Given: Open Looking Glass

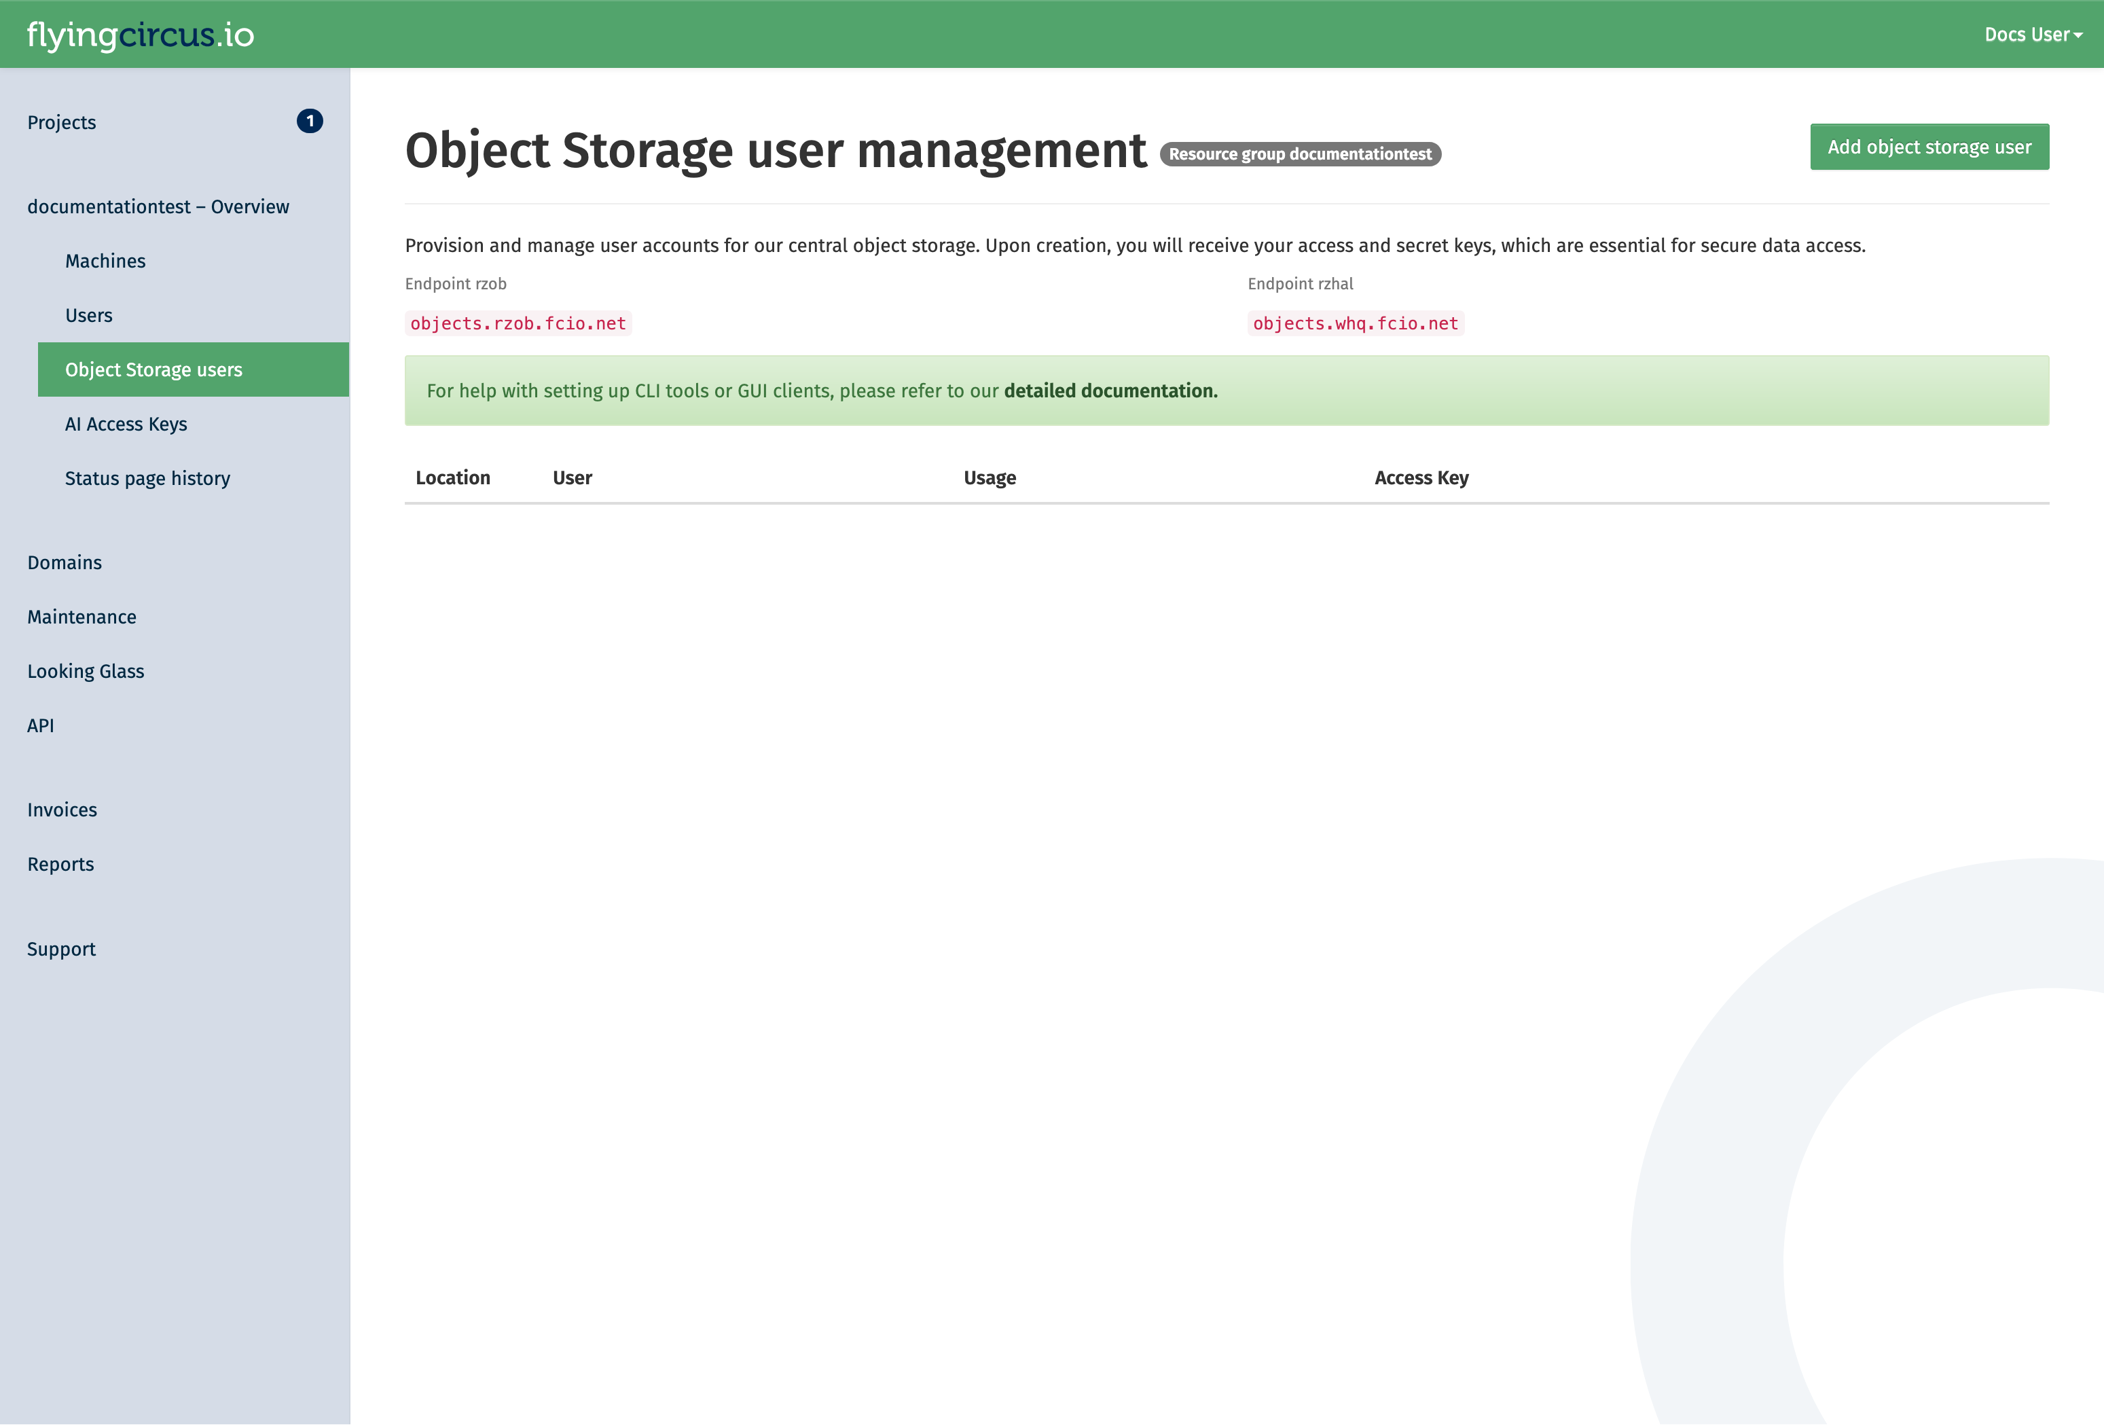Looking at the screenshot, I should (x=86, y=671).
